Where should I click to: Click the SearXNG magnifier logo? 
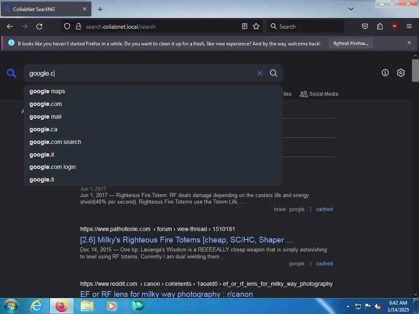point(11,73)
